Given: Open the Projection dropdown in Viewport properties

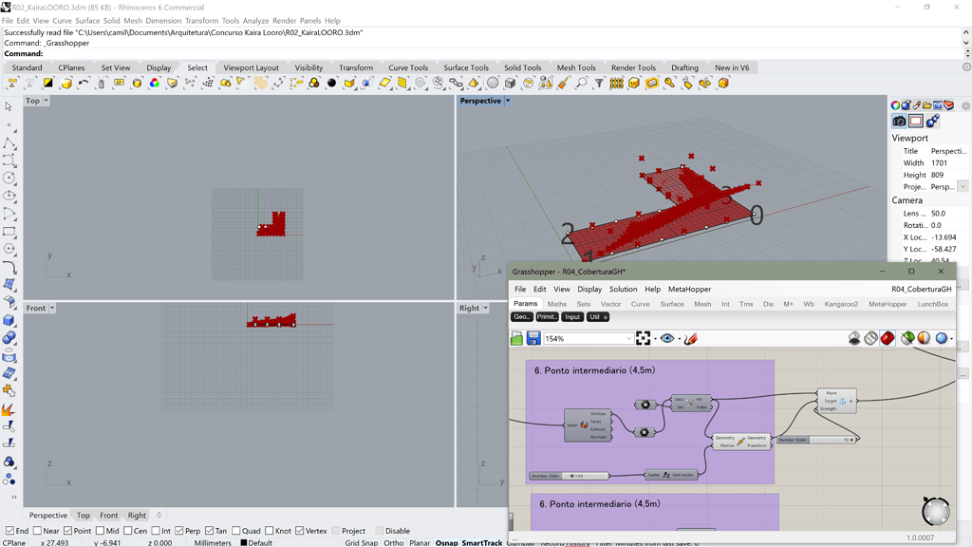Looking at the screenshot, I should point(963,187).
